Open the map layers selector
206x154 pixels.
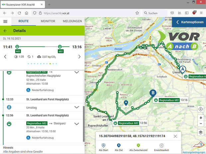(x=201, y=132)
